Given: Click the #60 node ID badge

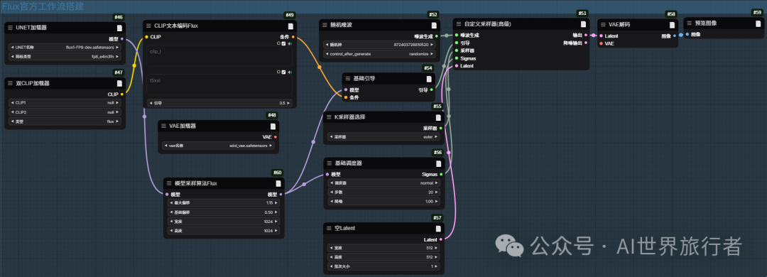Looking at the screenshot, I should [278, 173].
